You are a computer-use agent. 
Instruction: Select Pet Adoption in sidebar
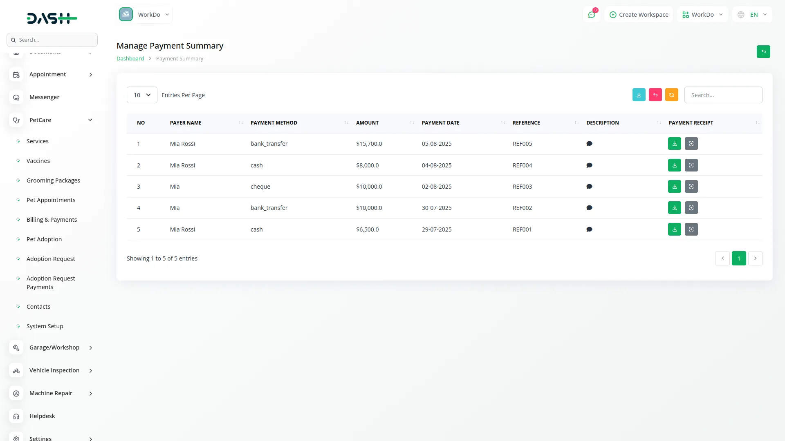pyautogui.click(x=44, y=239)
